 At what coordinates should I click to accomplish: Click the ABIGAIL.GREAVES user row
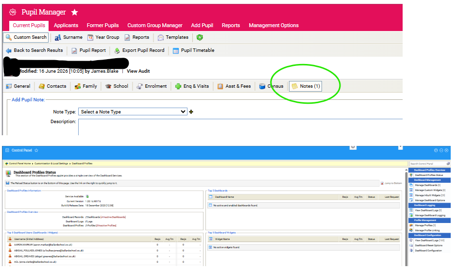tap(104, 256)
